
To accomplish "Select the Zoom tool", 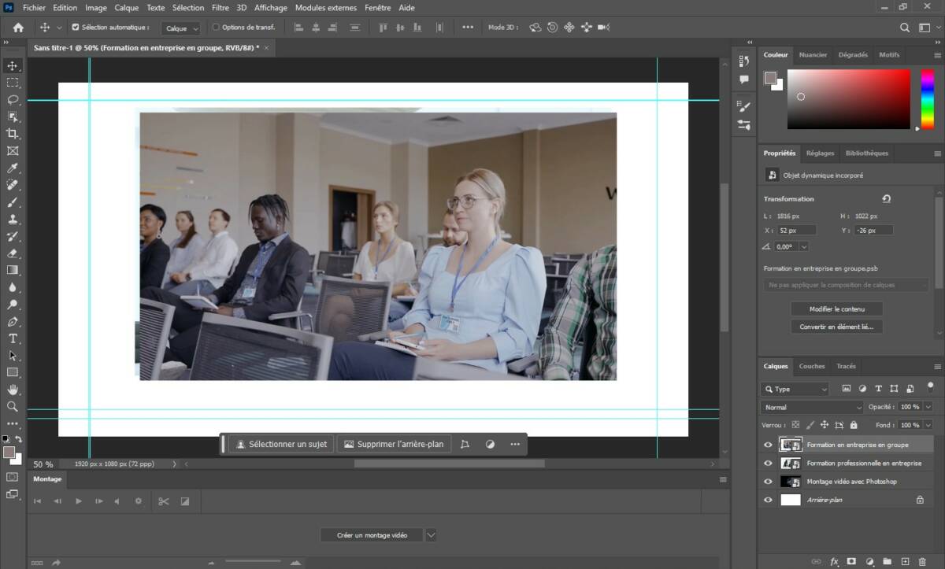I will (13, 407).
